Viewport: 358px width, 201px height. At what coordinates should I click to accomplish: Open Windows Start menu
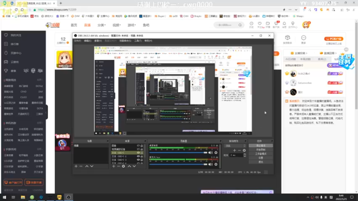tap(4, 197)
